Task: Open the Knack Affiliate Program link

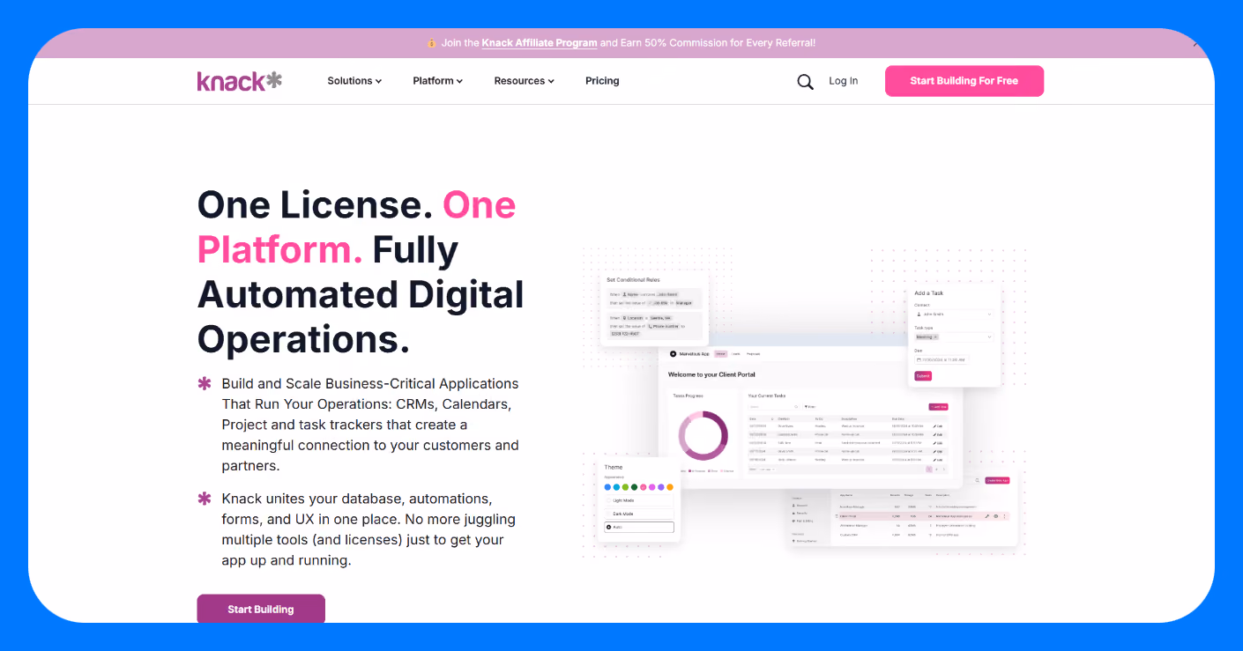Action: (x=540, y=42)
